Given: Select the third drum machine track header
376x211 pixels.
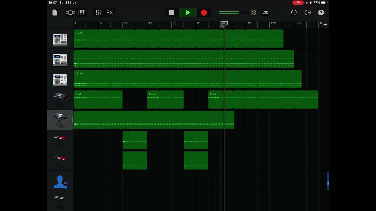Looking at the screenshot, I should pos(60,80).
